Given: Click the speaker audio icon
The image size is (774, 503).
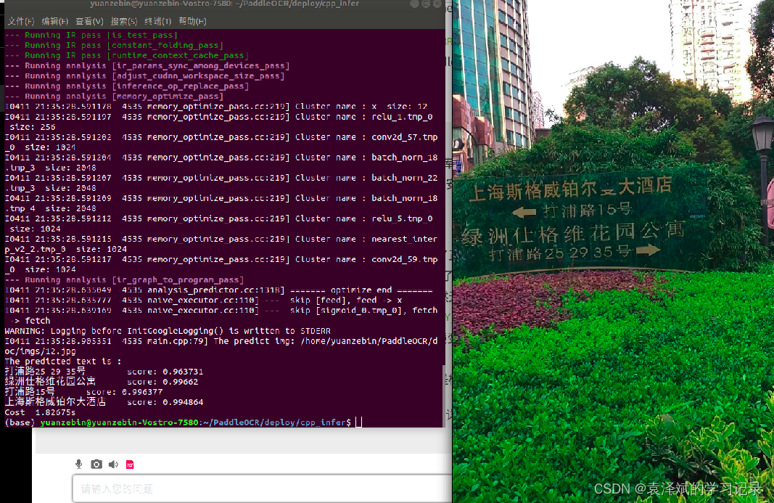Looking at the screenshot, I should coord(113,464).
